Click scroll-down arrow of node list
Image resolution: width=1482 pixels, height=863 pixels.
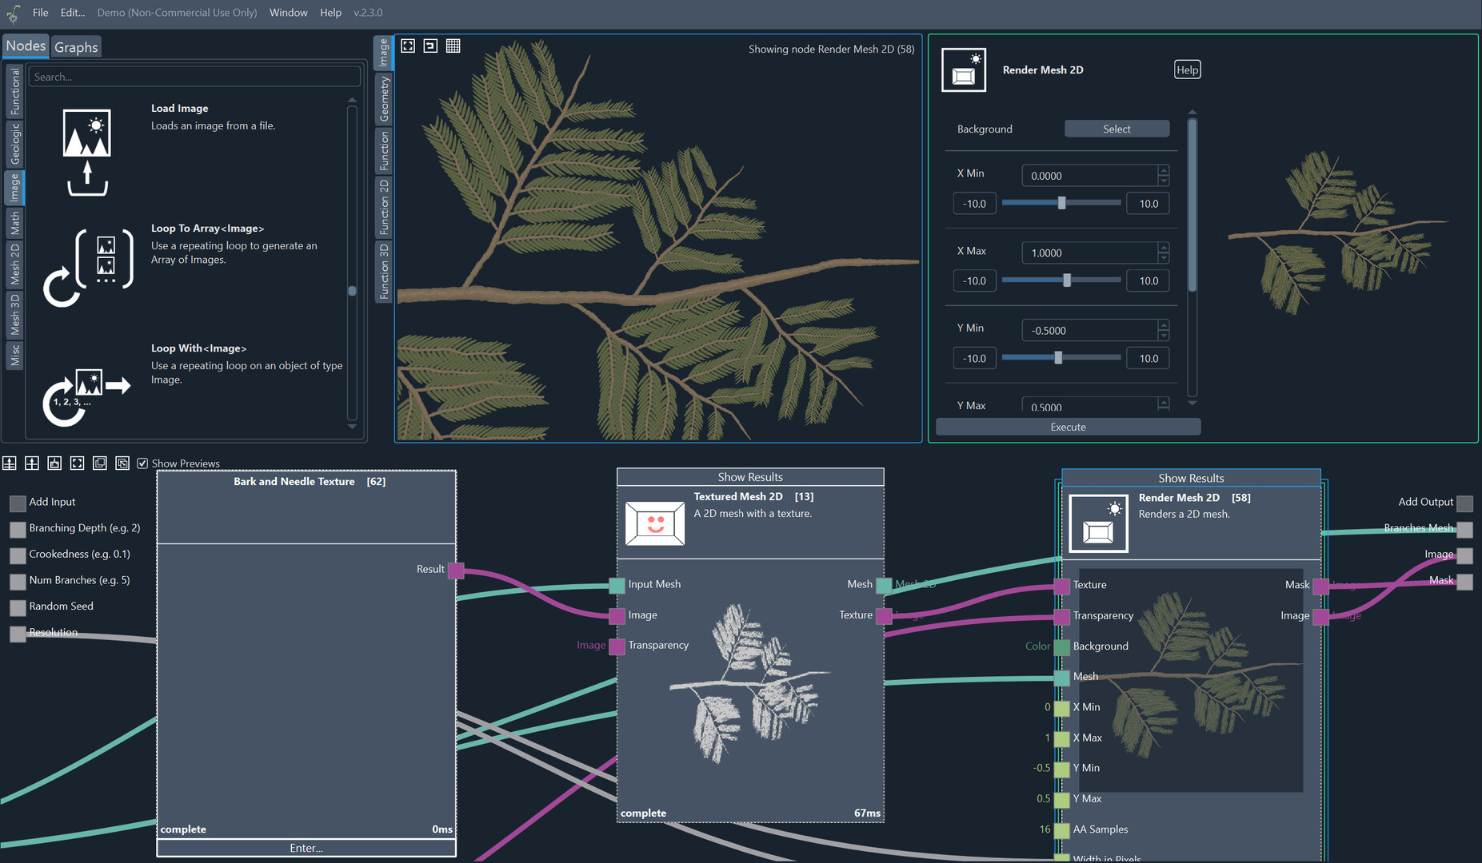(352, 427)
